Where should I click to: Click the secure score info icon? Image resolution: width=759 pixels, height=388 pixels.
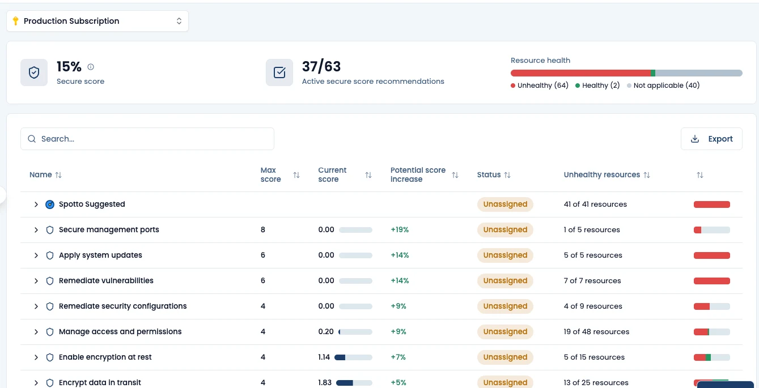(x=91, y=67)
